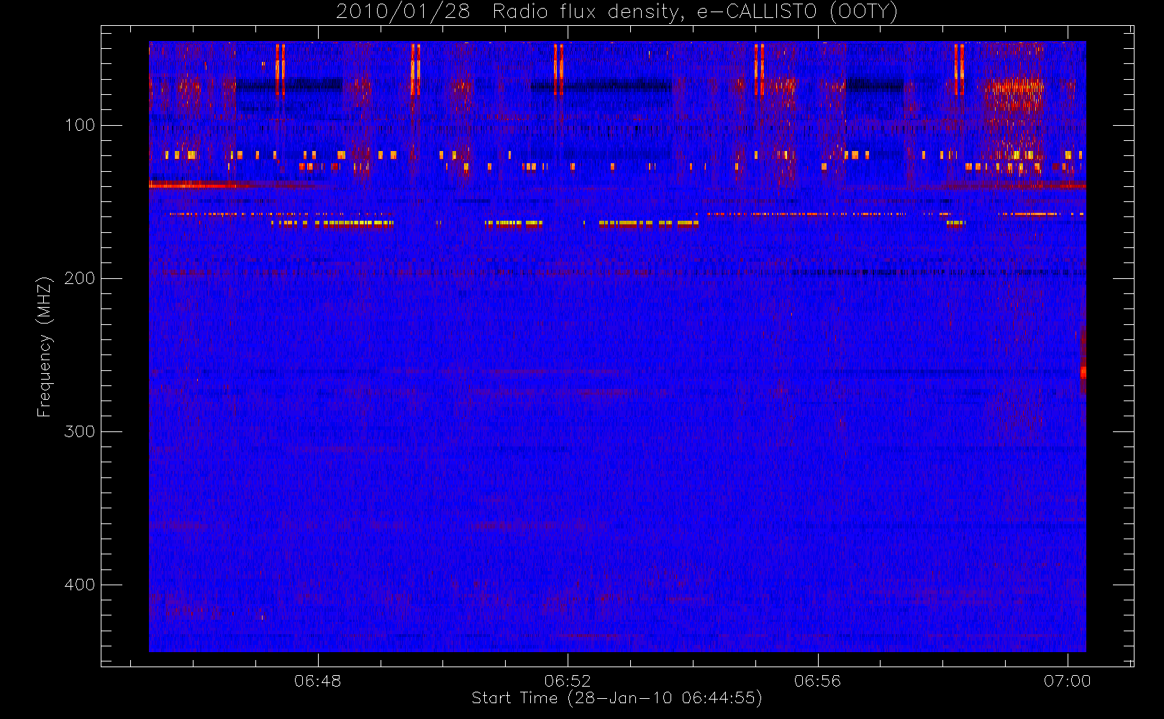
Task: Click the 06:52 time tick label
Action: (568, 681)
